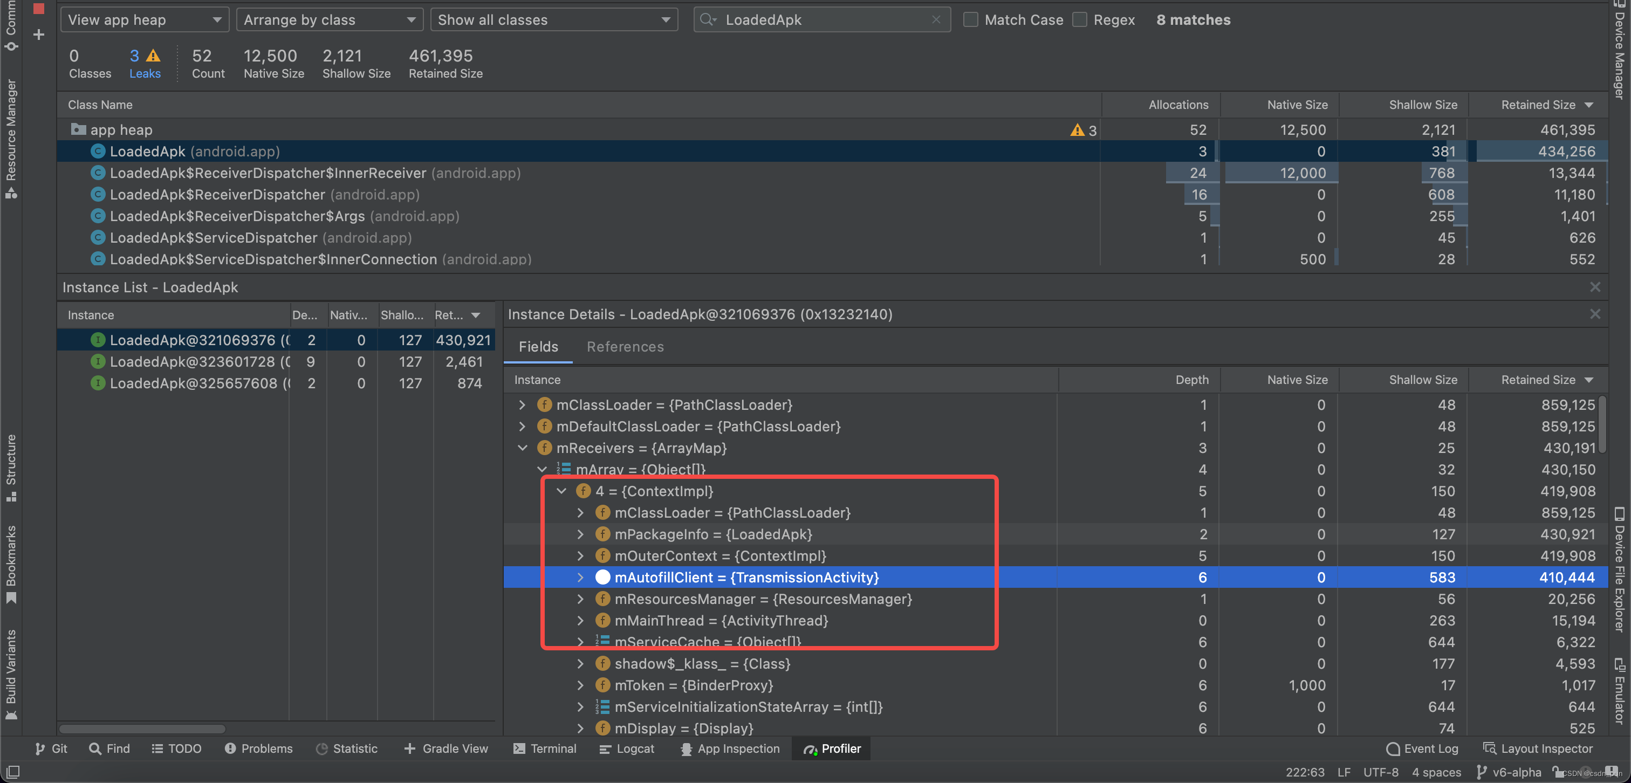Close the Instance Details panel
Viewport: 1631px width, 783px height.
[x=1594, y=314]
